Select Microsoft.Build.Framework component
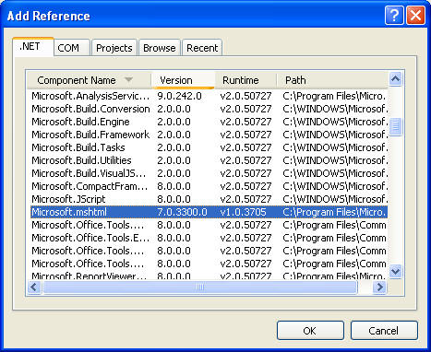 point(209,135)
